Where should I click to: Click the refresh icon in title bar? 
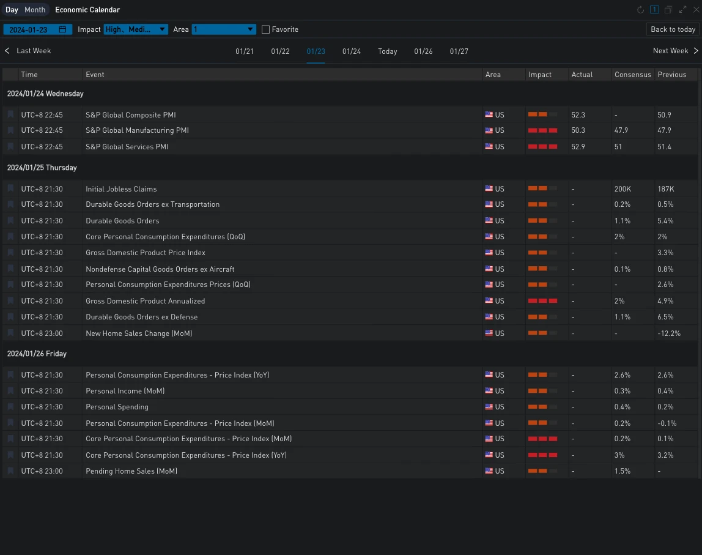(640, 10)
